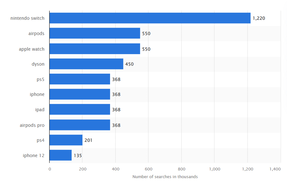The width and height of the screenshot is (287, 188).
Task: Click the 450 value label
Action: coord(129,64)
